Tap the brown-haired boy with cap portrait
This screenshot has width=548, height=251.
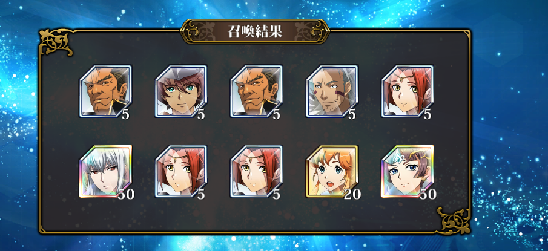181,91
